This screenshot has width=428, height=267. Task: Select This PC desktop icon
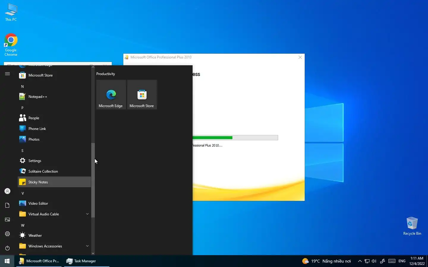point(11,12)
